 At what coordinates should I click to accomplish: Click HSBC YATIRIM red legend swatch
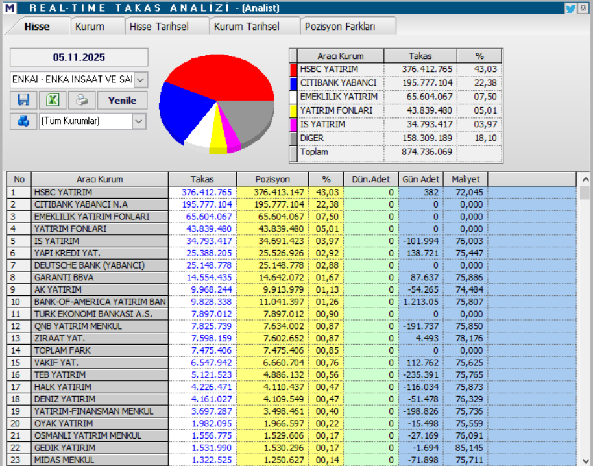pyautogui.click(x=294, y=69)
